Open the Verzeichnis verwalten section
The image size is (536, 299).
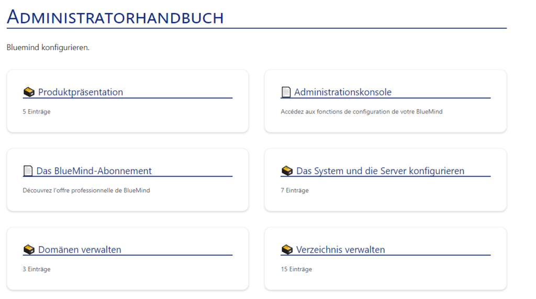click(340, 250)
